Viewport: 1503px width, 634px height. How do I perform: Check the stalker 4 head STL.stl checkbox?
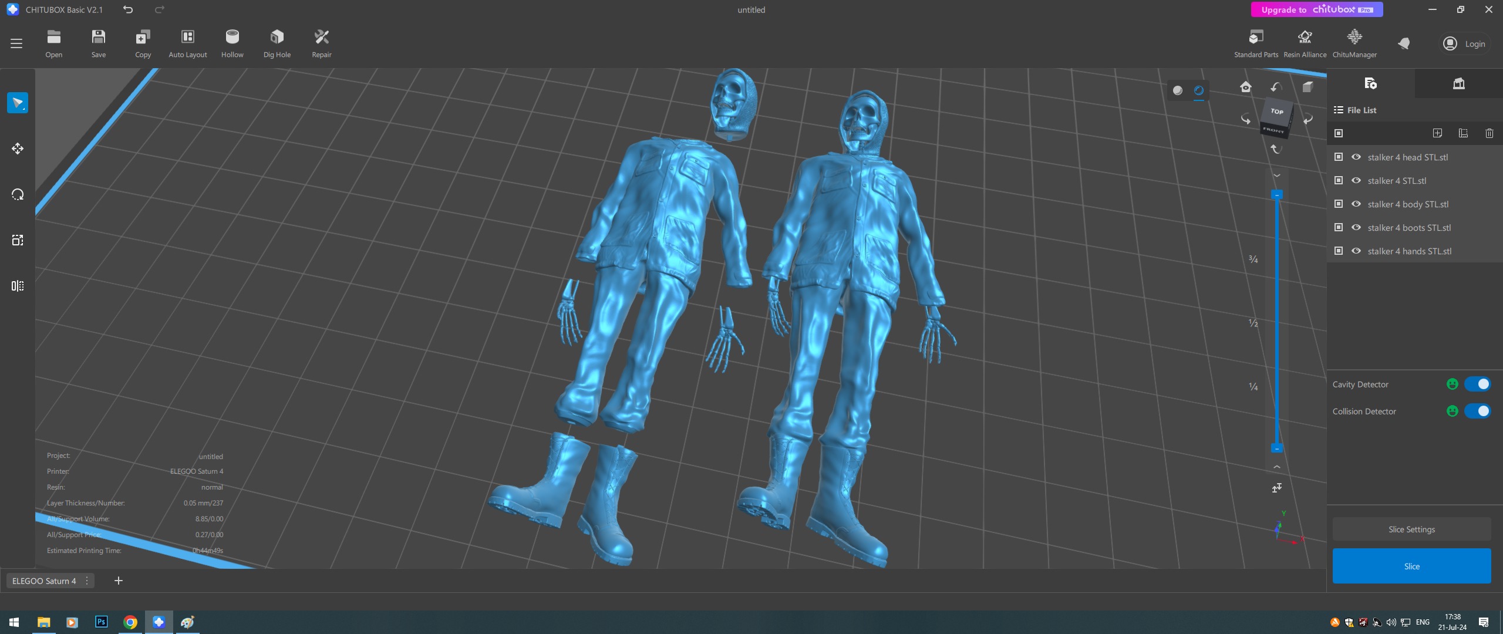click(1339, 157)
